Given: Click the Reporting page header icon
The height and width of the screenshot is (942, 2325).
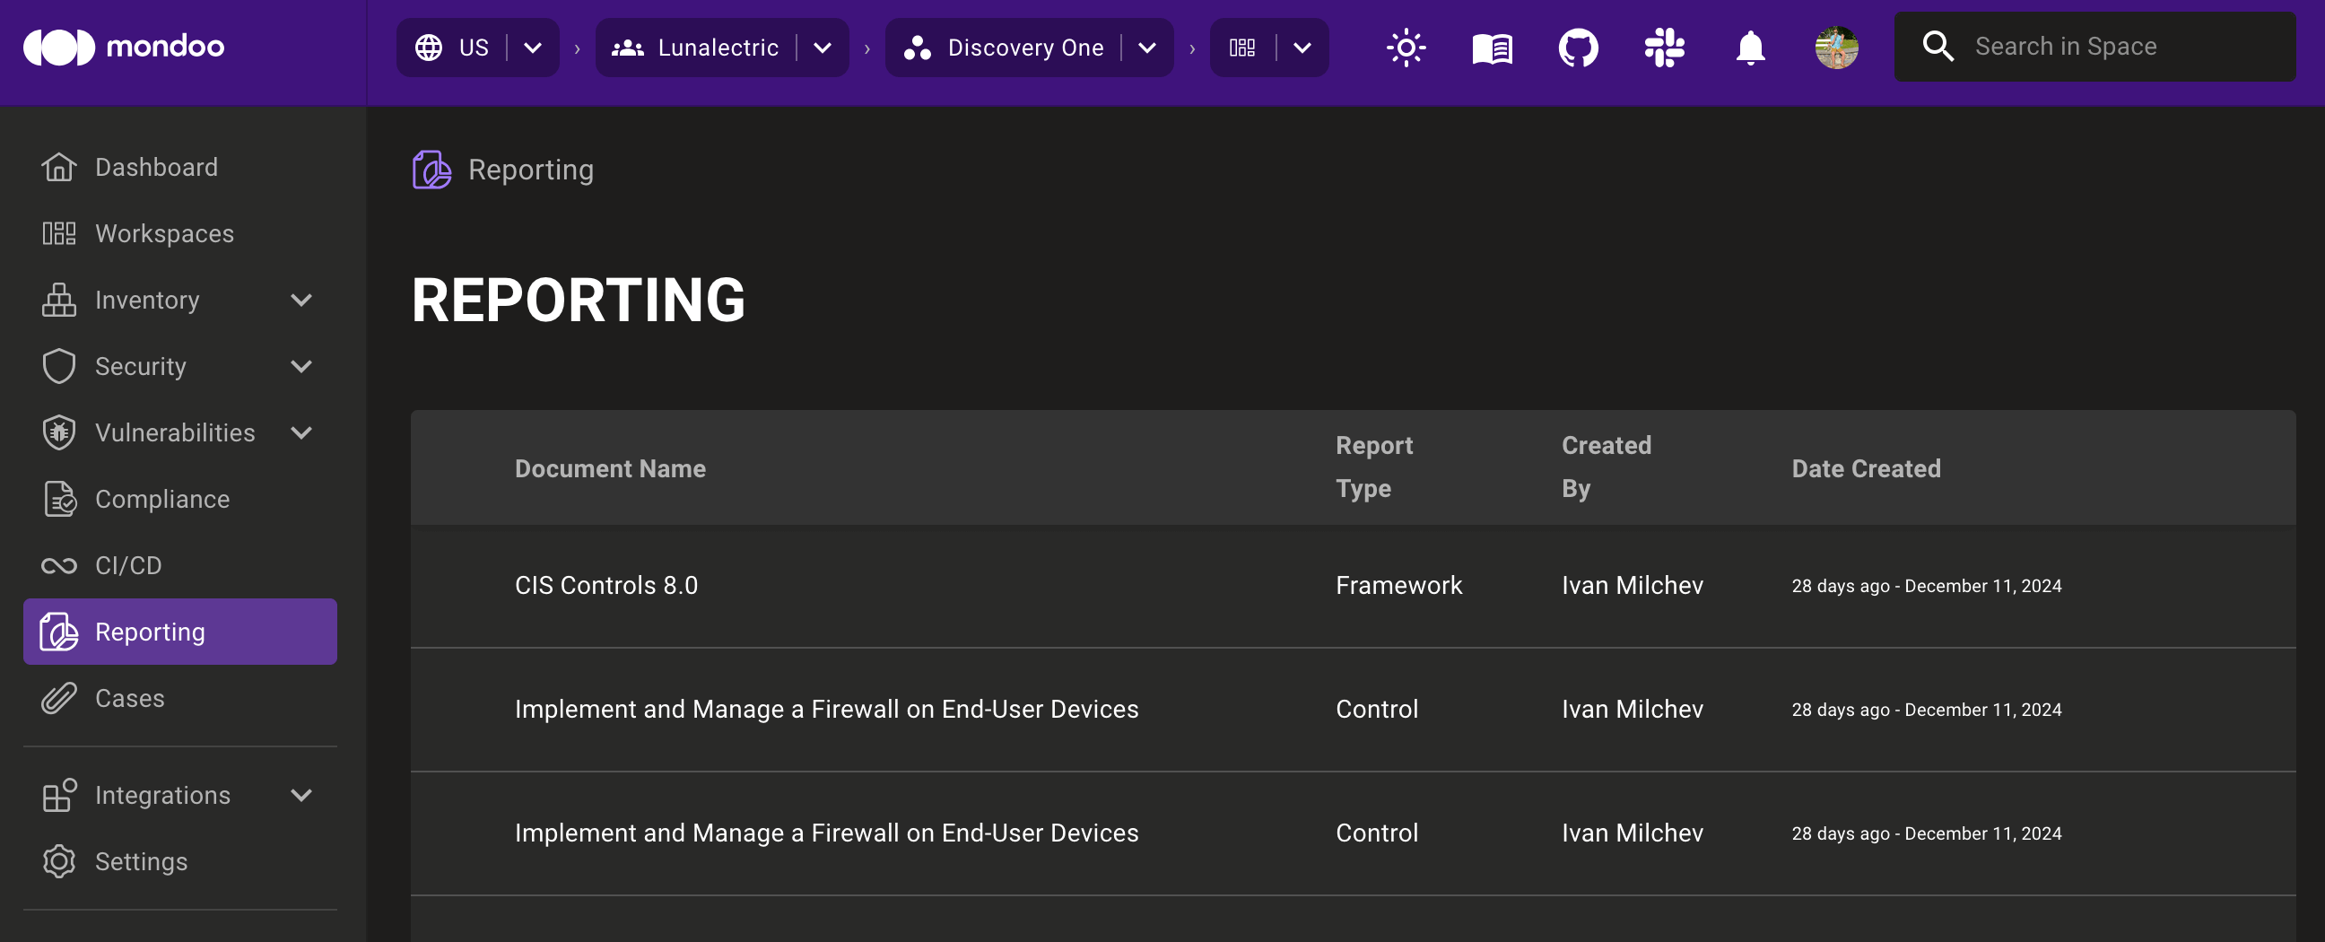Looking at the screenshot, I should pyautogui.click(x=431, y=169).
